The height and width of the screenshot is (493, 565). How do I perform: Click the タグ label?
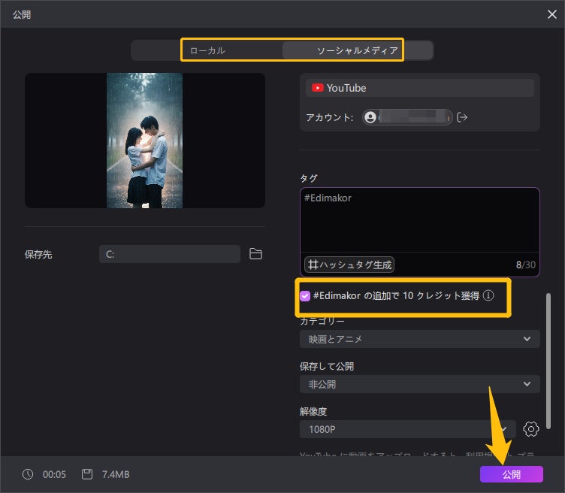coord(309,178)
